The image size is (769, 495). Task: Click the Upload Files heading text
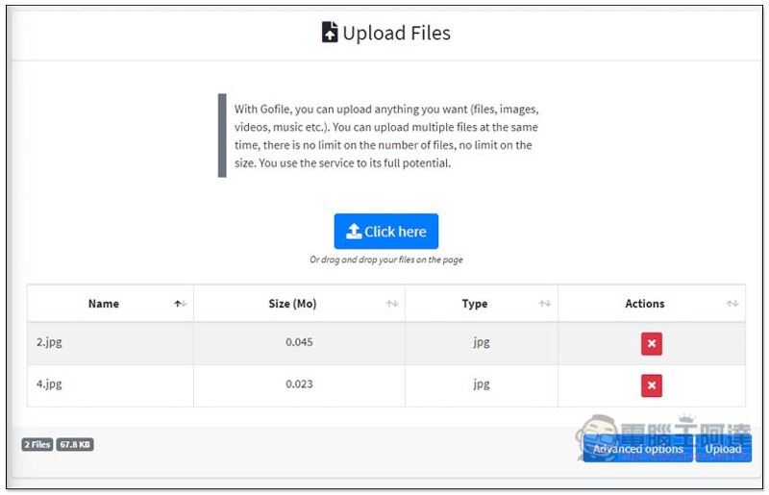coord(396,33)
